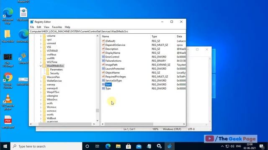
Task: Expand the volume key
Action: tap(41, 36)
